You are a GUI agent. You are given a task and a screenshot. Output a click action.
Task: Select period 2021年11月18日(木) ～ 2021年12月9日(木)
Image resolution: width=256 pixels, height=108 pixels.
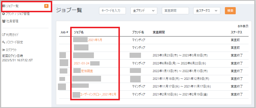click(181, 79)
